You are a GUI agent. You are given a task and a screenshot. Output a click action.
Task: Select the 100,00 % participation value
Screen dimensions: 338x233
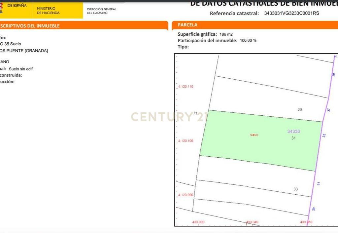point(248,40)
